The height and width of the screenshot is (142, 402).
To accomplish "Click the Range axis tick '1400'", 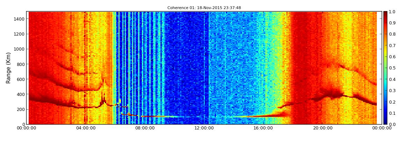I will [20, 19].
